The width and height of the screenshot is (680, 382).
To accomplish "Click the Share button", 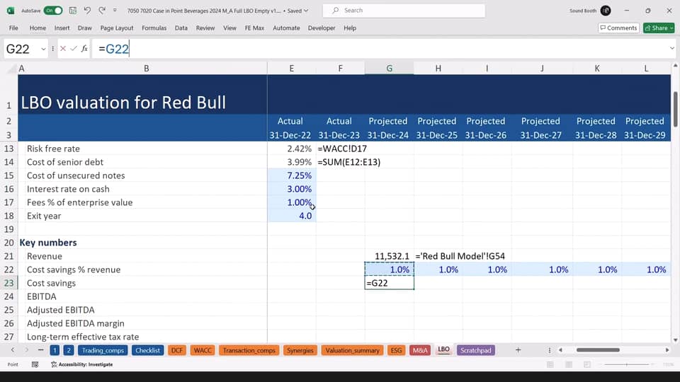I will coord(659,28).
